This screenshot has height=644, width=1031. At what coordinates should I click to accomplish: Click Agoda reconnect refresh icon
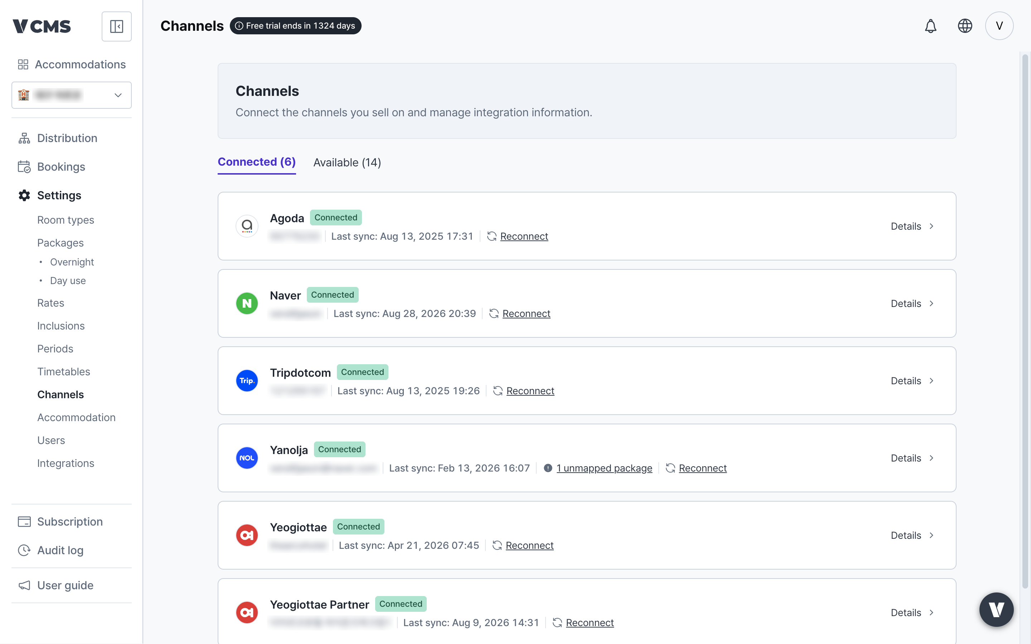pos(492,236)
